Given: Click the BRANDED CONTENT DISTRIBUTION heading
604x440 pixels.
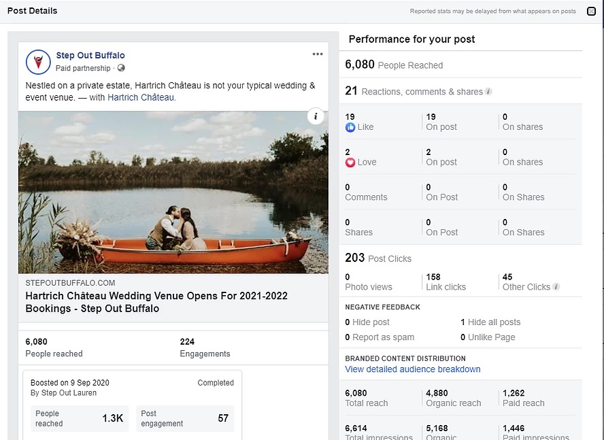Looking at the screenshot, I should point(405,358).
